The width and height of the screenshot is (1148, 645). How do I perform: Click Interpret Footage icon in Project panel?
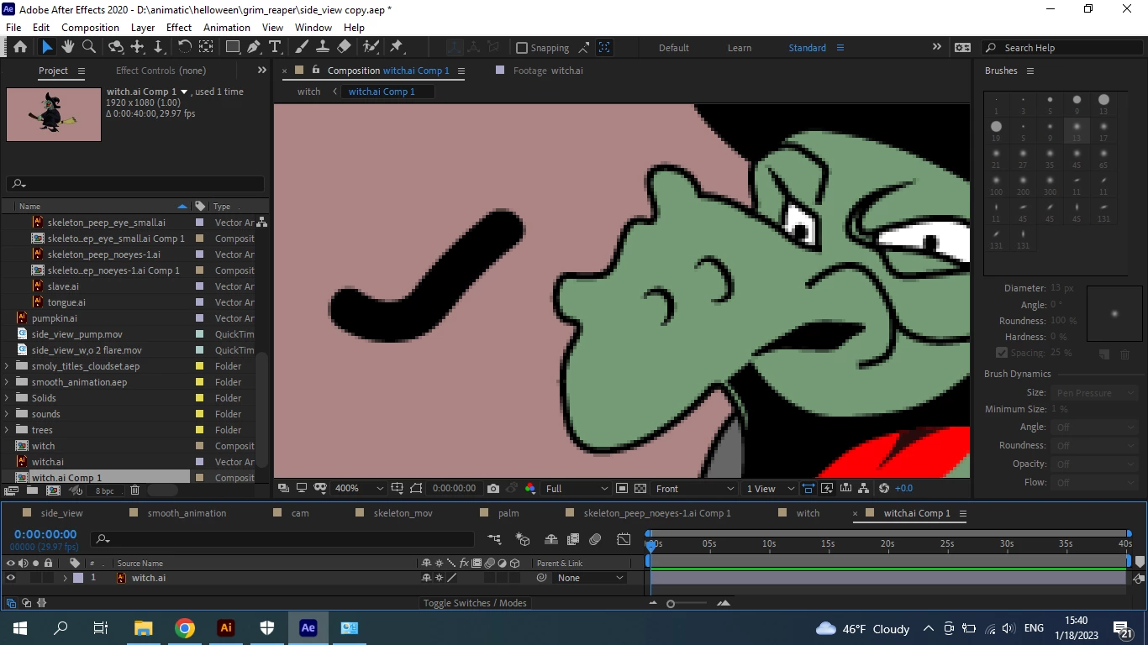12,490
